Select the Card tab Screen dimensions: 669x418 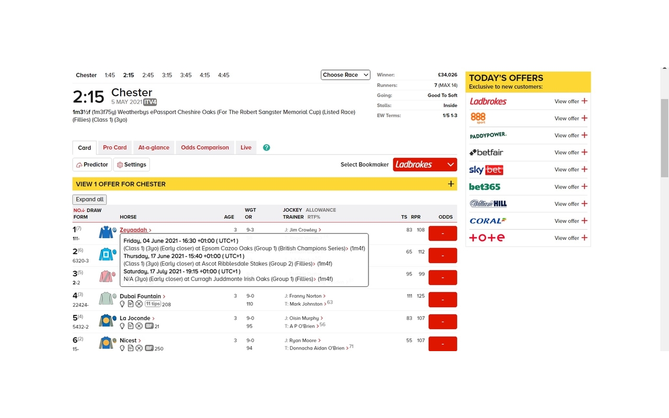tap(85, 148)
